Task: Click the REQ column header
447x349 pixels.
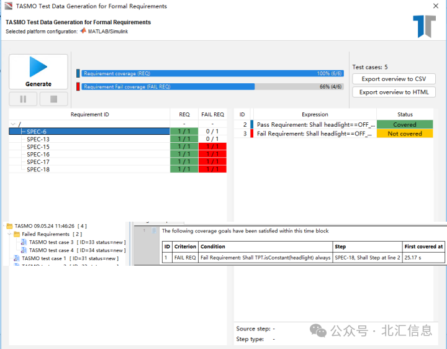Action: coord(184,114)
